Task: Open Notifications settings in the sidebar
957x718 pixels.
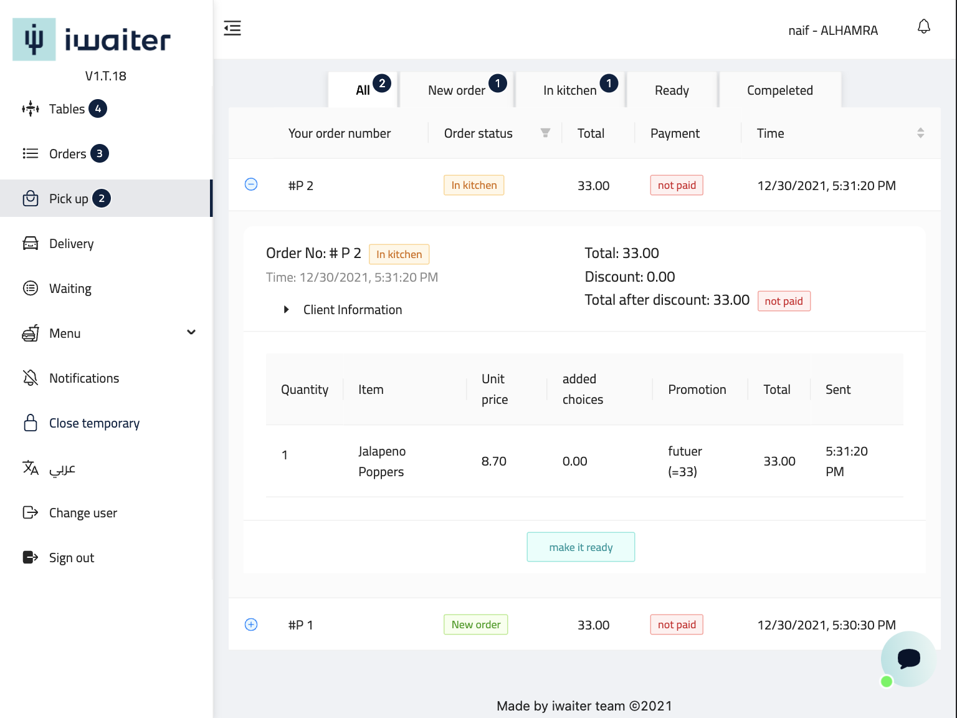Action: coord(83,378)
